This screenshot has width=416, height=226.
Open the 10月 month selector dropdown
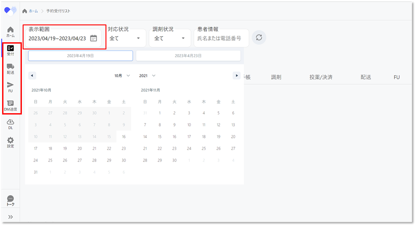[x=122, y=76]
